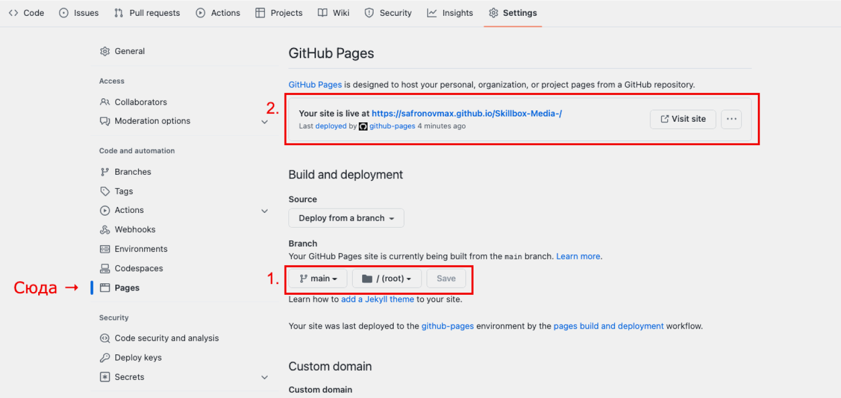Image resolution: width=841 pixels, height=398 pixels.
Task: Click the Save button
Action: [x=446, y=278]
